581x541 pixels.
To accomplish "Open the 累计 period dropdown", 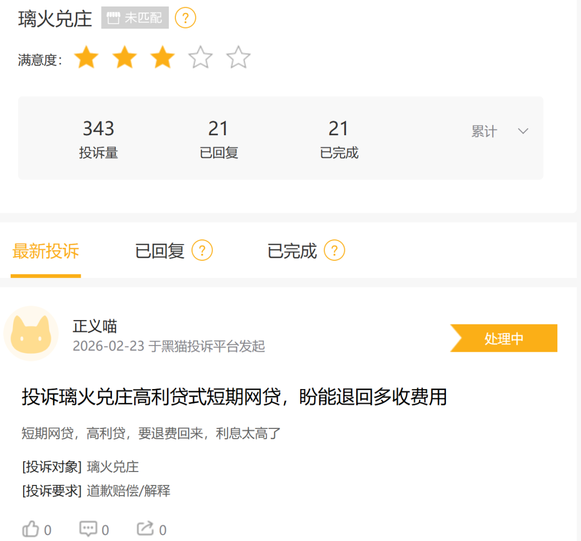I will pos(499,131).
